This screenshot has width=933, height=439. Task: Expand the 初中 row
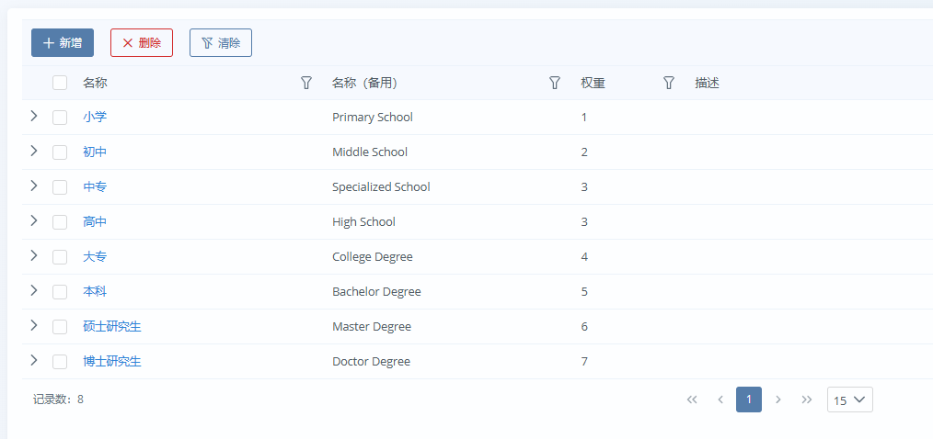(x=34, y=152)
